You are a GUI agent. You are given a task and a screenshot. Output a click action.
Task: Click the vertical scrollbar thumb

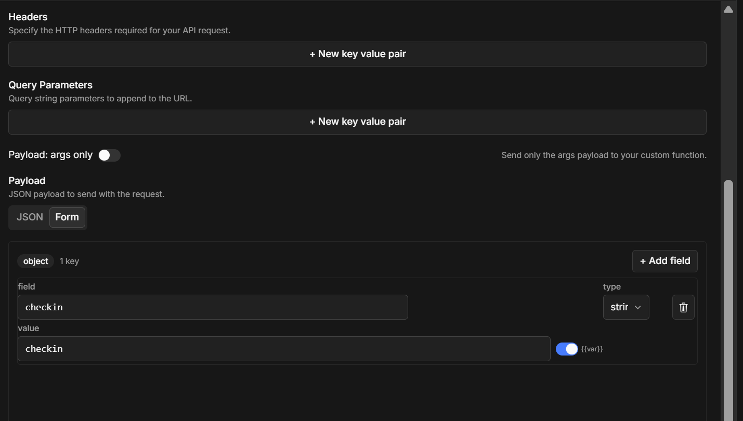[728, 300]
